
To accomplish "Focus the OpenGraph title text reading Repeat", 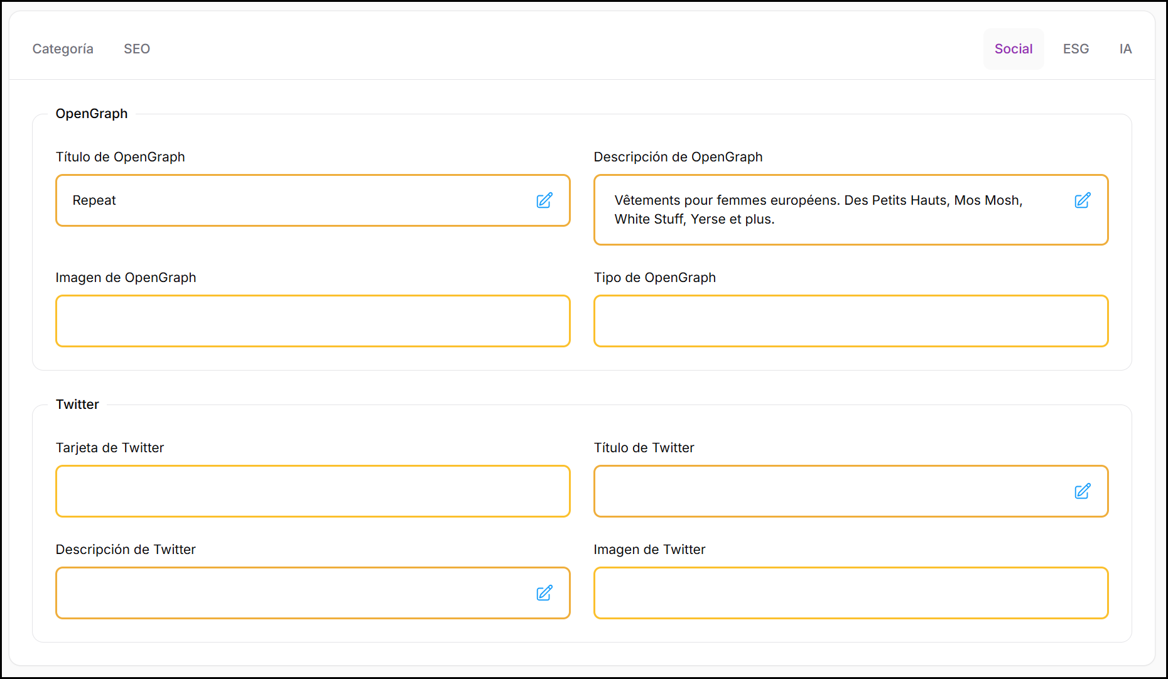I will [94, 200].
